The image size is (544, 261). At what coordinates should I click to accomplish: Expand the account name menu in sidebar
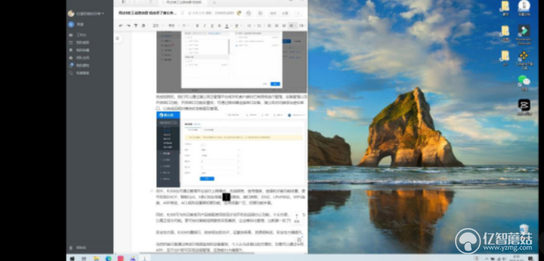[86, 13]
